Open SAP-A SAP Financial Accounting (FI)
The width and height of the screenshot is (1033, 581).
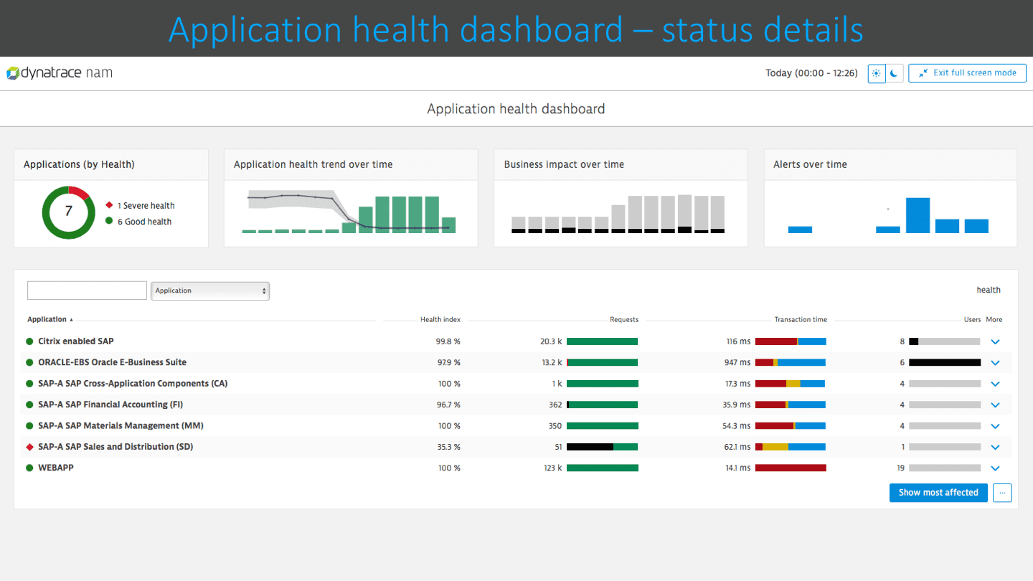pos(110,405)
